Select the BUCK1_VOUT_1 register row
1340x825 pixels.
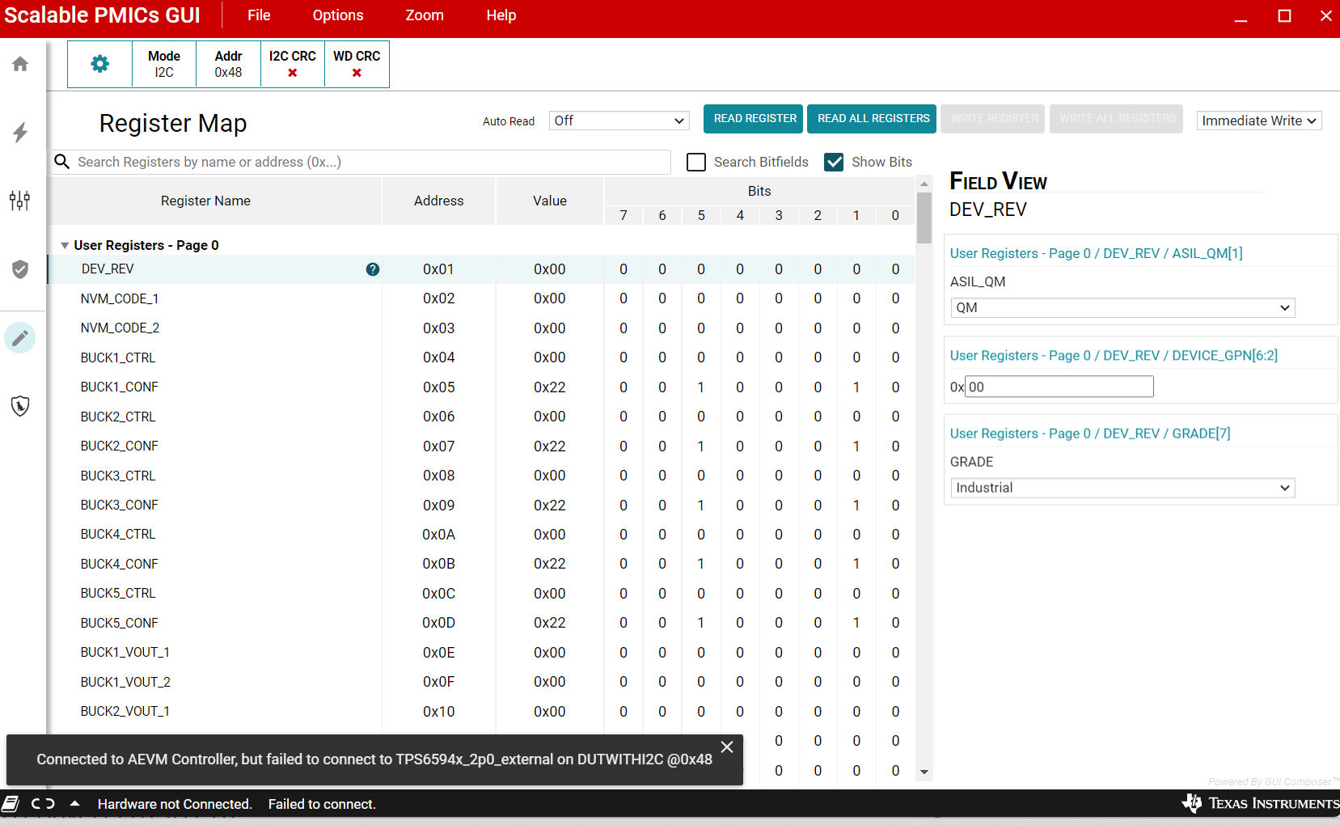pos(481,653)
